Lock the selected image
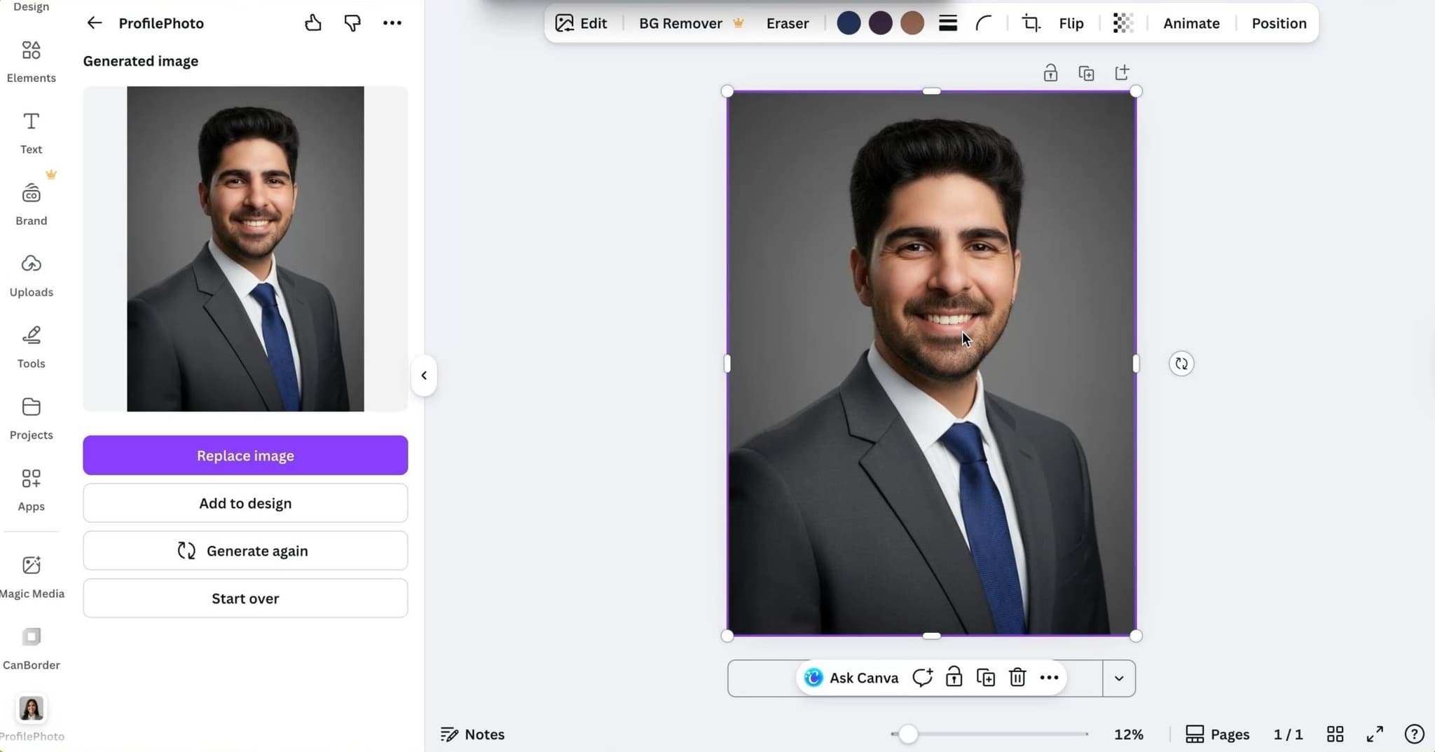 click(954, 678)
